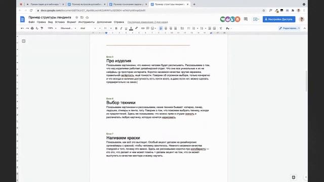The width and height of the screenshot is (324, 182).
Task: Run spelling and grammar check
Action: pyautogui.click(x=37, y=28)
